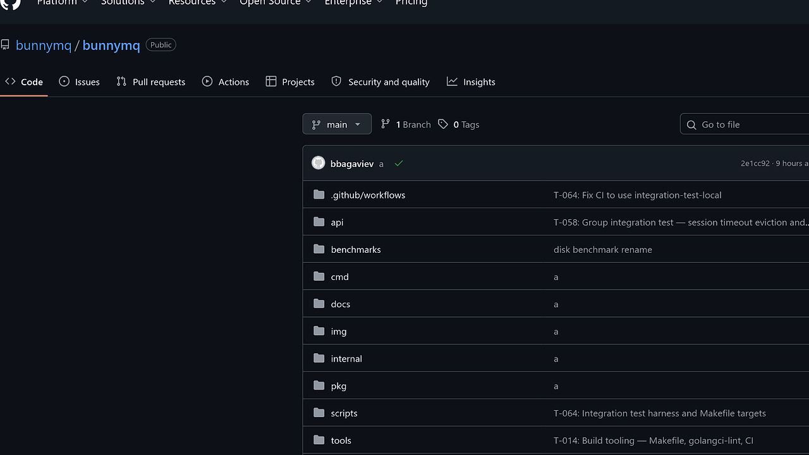Focus the Go to file search field

(746, 124)
